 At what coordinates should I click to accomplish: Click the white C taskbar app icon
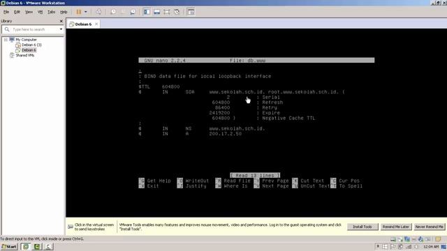pos(48,247)
